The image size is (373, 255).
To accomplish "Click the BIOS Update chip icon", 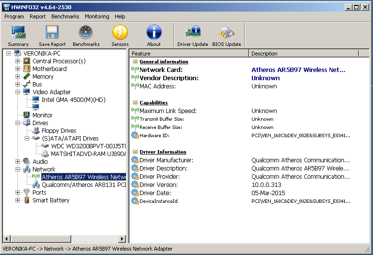I will click(227, 32).
